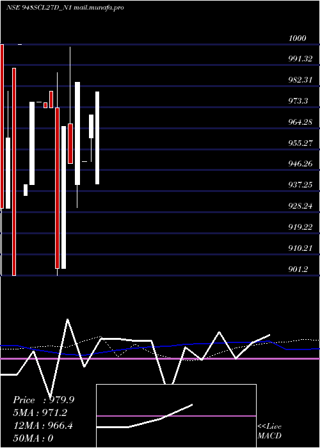320x448 pixels.
Task: Click the 50MA : 0 readout
Action: click(33, 438)
